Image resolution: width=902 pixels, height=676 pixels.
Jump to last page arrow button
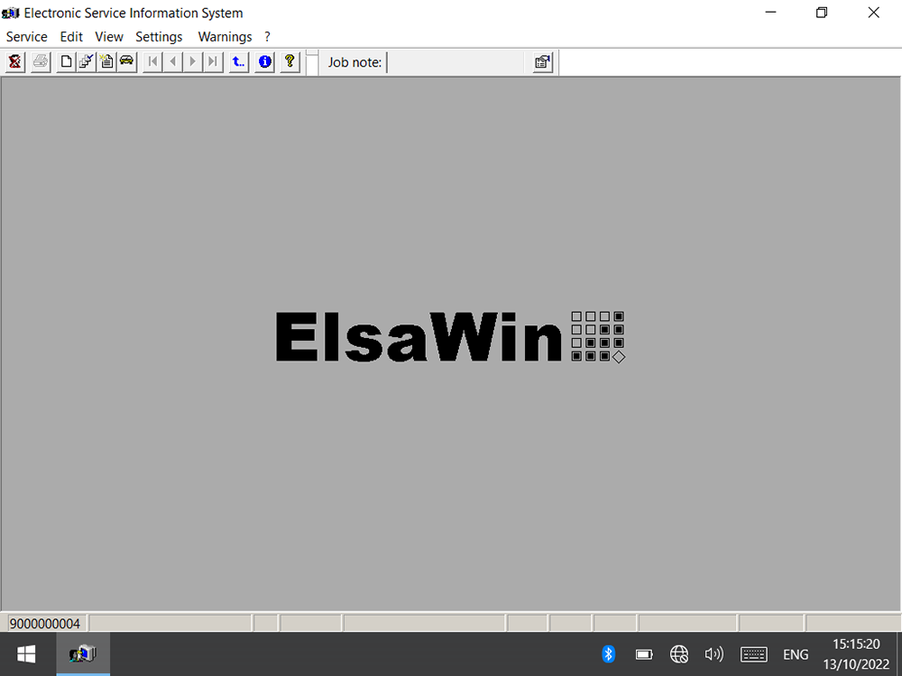(x=213, y=61)
